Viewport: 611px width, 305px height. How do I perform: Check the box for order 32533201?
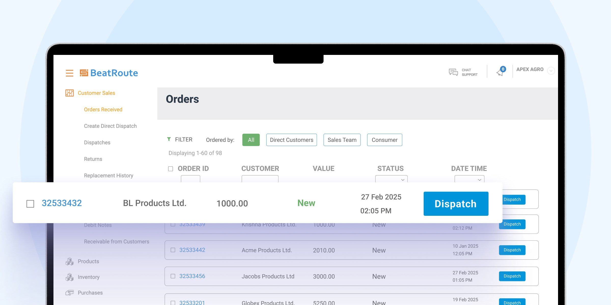[173, 303]
